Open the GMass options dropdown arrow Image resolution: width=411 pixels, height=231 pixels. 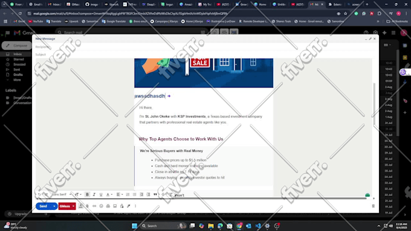pyautogui.click(x=73, y=206)
